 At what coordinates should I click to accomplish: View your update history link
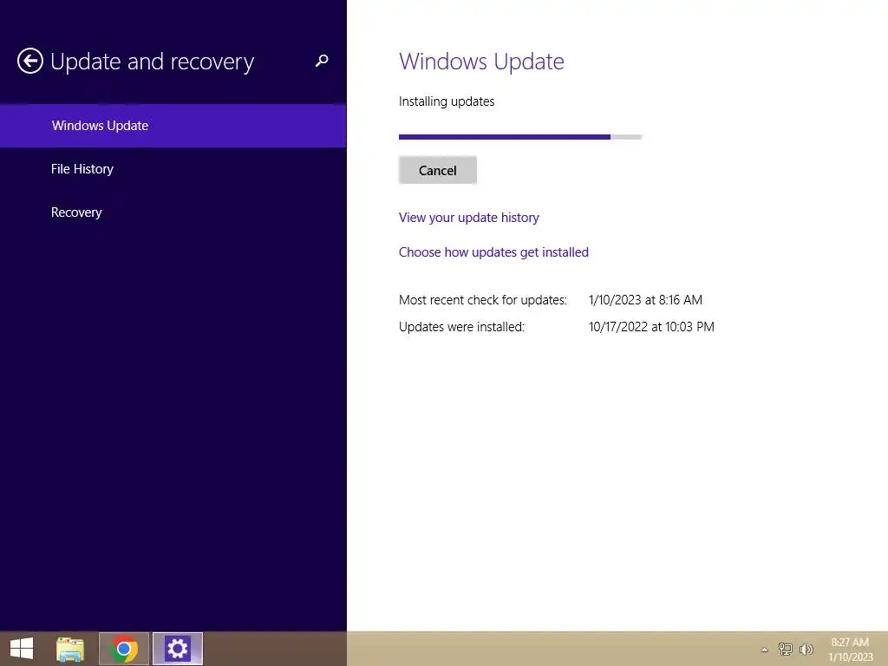tap(469, 218)
